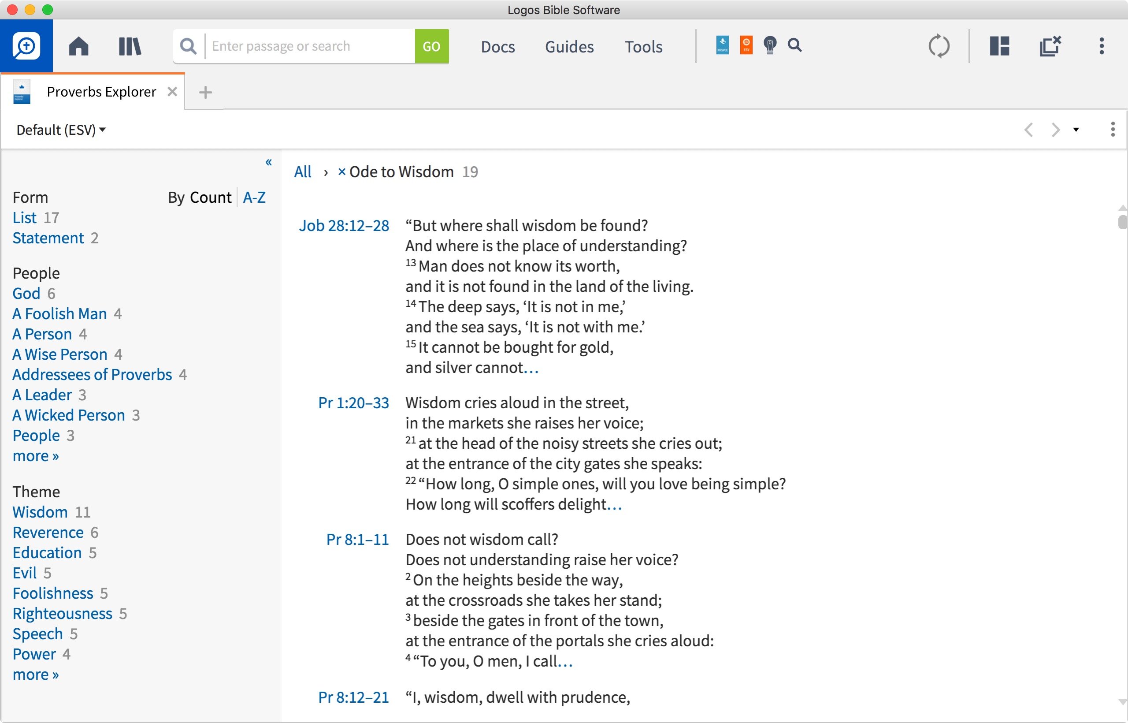Filter by Theme: Righteousness
1128x723 pixels.
[63, 613]
